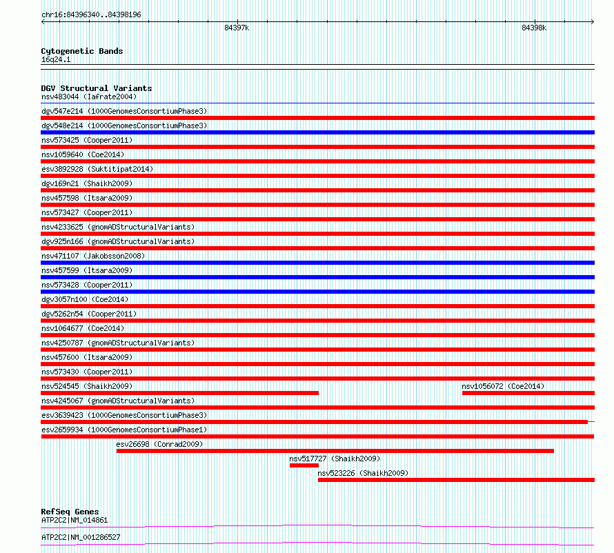Open variant esv2659934 (1000GenomesConsortiumPhase1)

point(124,430)
